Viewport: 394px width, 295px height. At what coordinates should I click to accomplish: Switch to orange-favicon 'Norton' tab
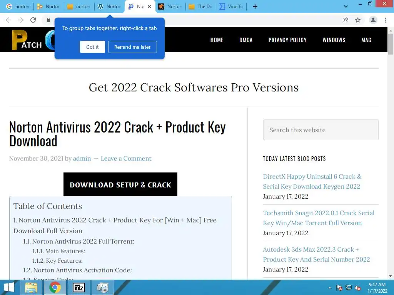[170, 7]
